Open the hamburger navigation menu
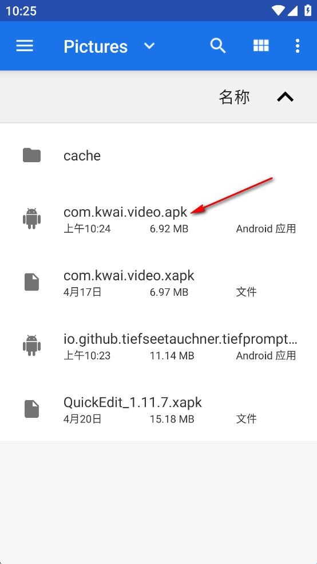This screenshot has width=317, height=564. pos(25,46)
